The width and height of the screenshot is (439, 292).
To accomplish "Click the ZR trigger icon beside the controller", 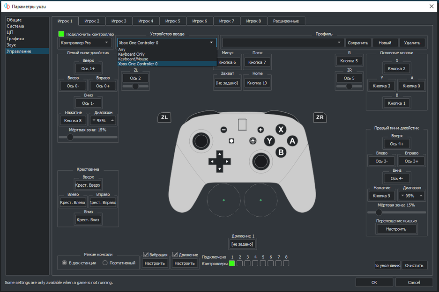I will click(x=320, y=117).
